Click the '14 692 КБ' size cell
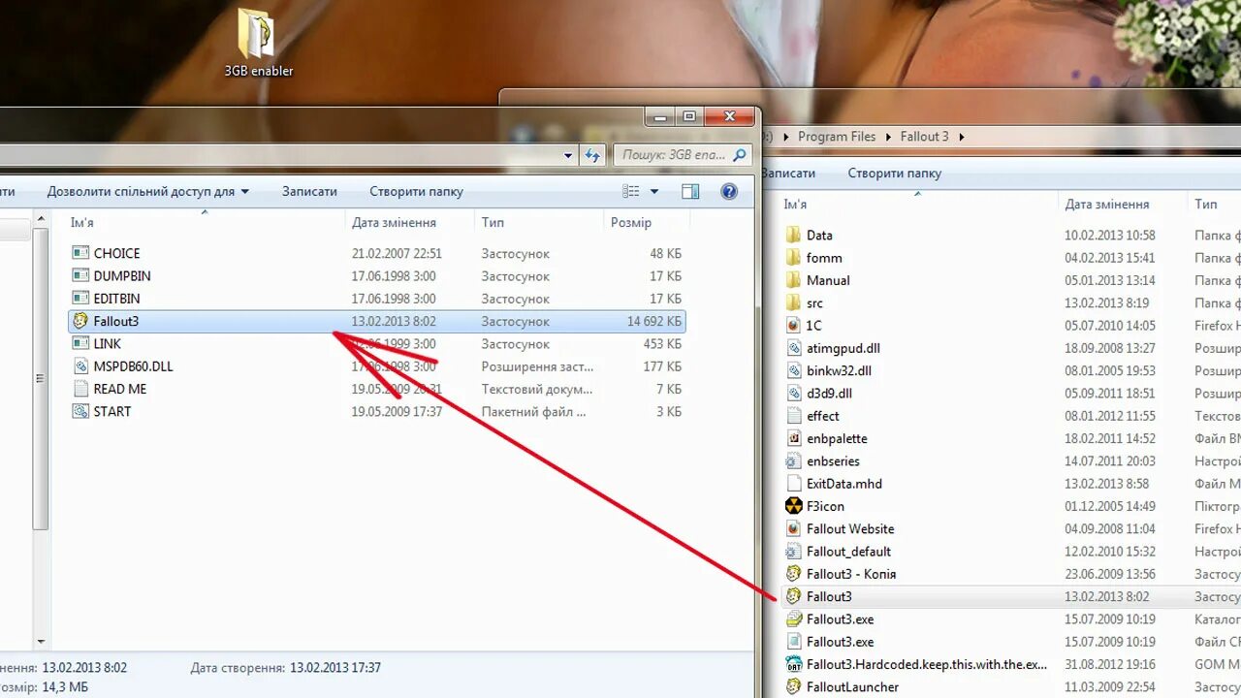This screenshot has width=1241, height=698. pos(654,321)
